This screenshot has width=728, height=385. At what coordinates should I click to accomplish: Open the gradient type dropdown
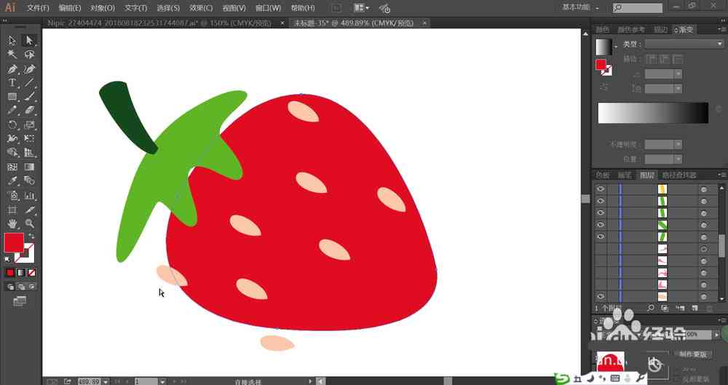[x=684, y=44]
